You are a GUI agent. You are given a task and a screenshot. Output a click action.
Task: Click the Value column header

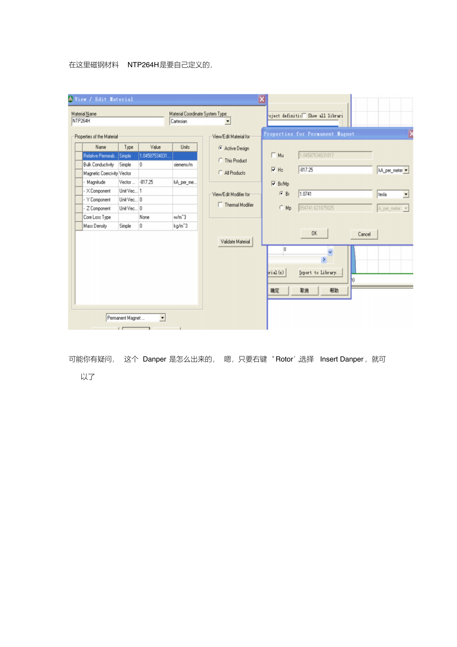tap(156, 147)
